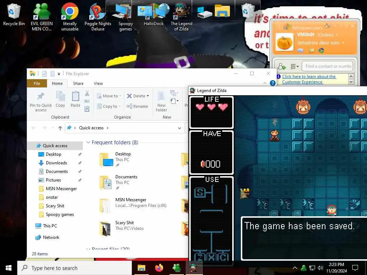The width and height of the screenshot is (367, 275).
Task: Click the Messenger yellow folder icon
Action: [311, 50]
